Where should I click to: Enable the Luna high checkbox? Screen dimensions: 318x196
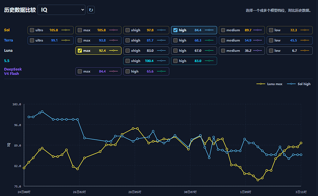pos(175,51)
